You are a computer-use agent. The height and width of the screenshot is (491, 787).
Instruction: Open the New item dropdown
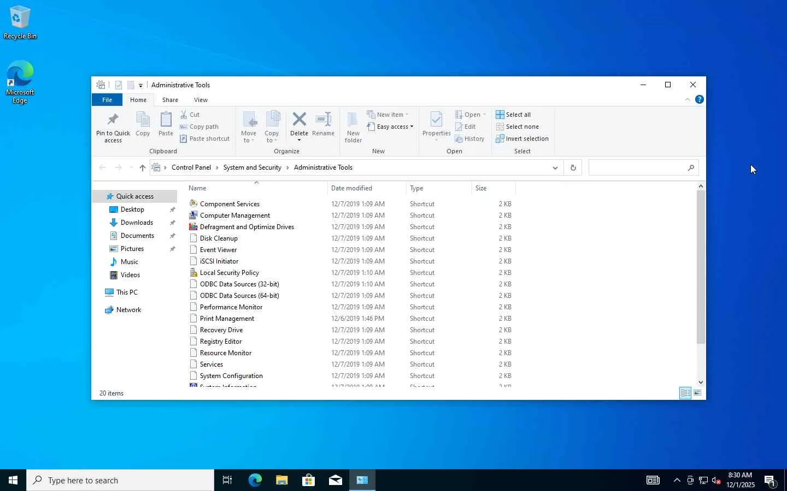coord(387,115)
